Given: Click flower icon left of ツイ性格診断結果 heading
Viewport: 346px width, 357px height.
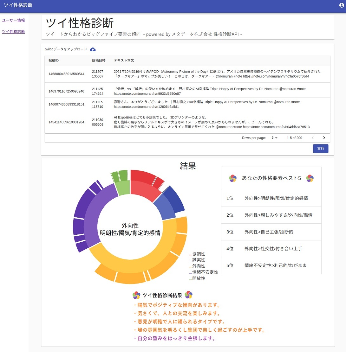Looking at the screenshot, I should point(136,295).
